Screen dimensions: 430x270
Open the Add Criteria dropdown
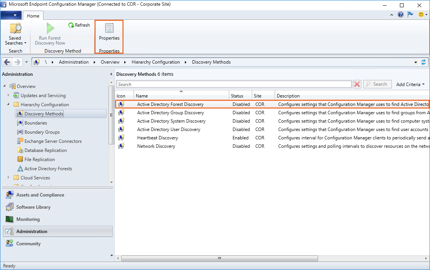[x=410, y=84]
